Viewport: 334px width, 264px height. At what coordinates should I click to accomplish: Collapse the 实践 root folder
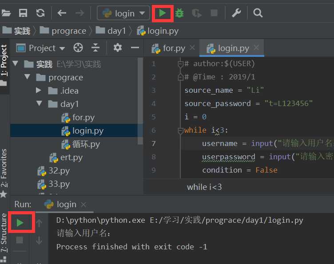15,63
